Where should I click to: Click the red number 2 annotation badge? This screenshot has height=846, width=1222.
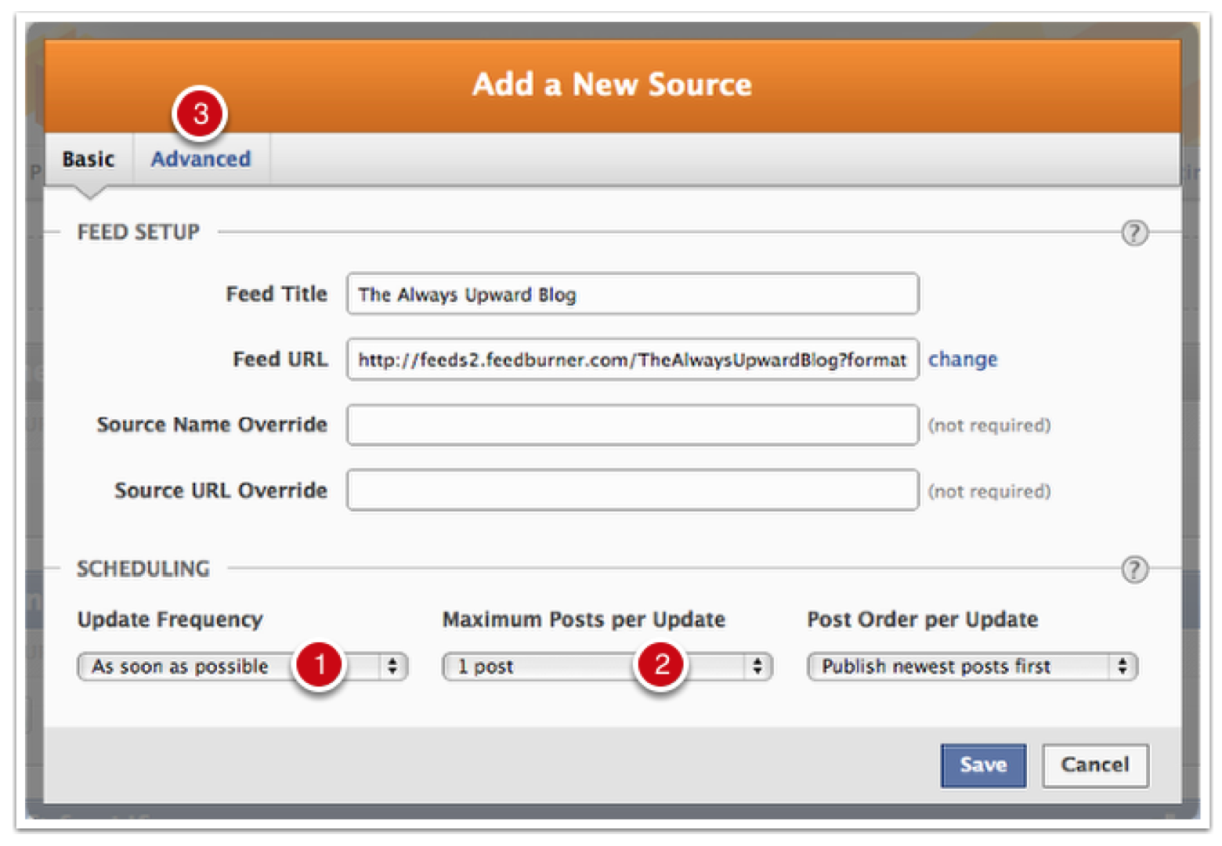click(661, 665)
